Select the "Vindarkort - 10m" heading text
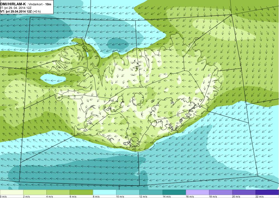The width and height of the screenshot is (279, 198). tap(40, 4)
